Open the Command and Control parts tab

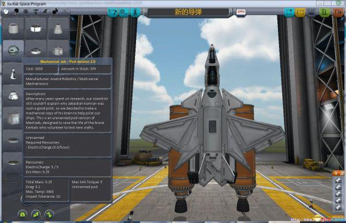click(26, 12)
